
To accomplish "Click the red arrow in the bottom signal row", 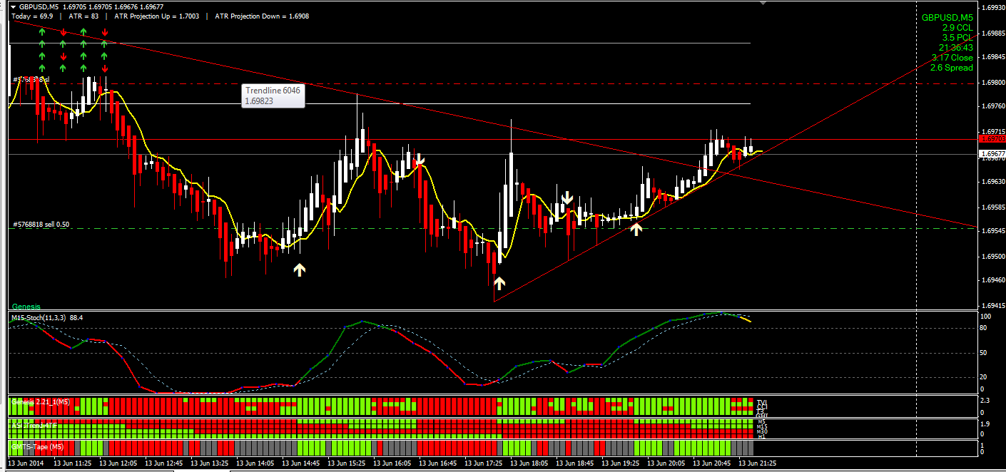I will click(x=105, y=68).
